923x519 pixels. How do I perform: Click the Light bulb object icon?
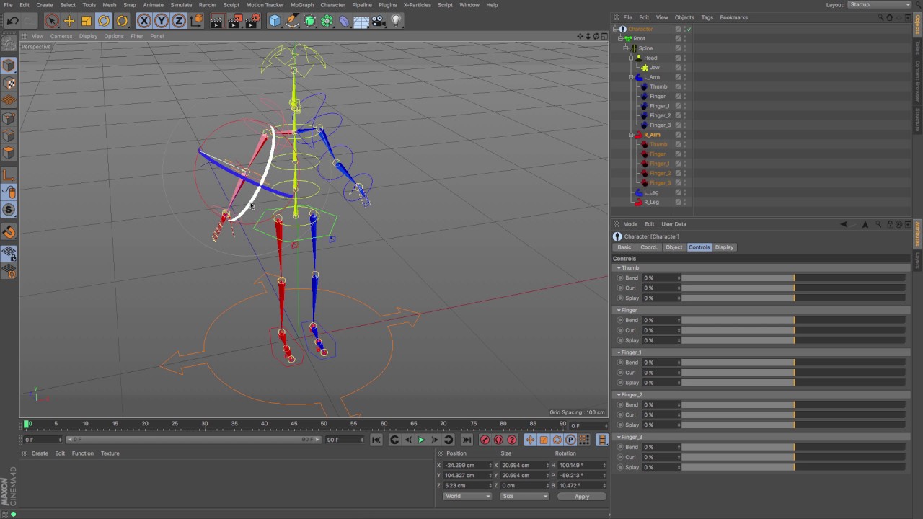pos(396,21)
